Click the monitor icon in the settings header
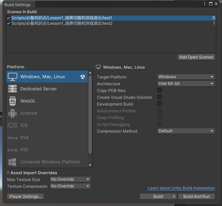The image size is (222, 206). [x=98, y=67]
